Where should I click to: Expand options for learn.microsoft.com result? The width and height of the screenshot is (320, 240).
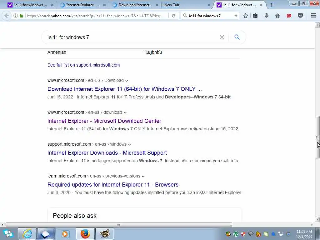[143, 176]
